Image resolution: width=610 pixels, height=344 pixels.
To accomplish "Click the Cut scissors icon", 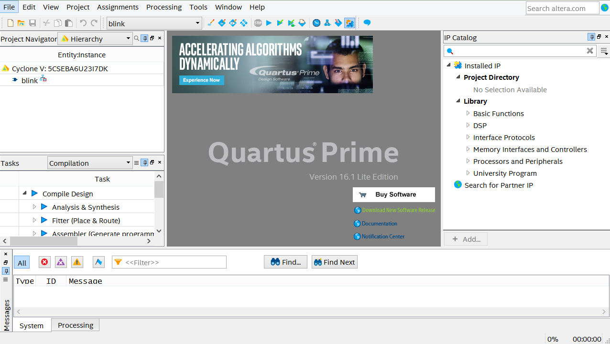I will pyautogui.click(x=46, y=23).
